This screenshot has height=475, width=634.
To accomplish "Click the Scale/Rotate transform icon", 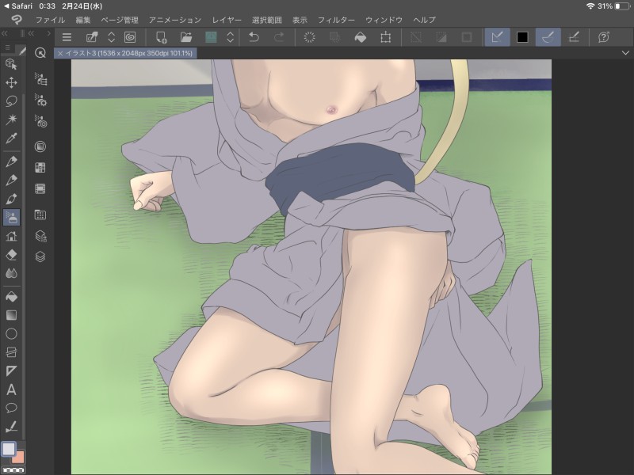I will tap(385, 37).
